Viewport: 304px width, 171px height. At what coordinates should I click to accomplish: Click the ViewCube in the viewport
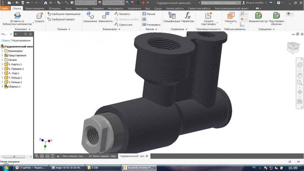pyautogui.click(x=293, y=47)
